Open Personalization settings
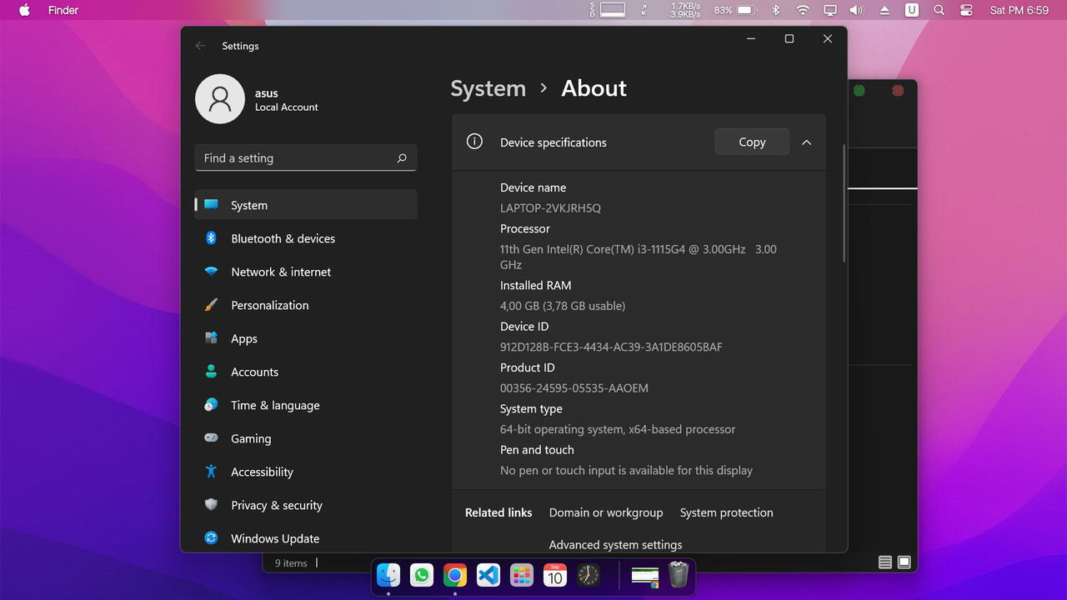 coord(306,305)
